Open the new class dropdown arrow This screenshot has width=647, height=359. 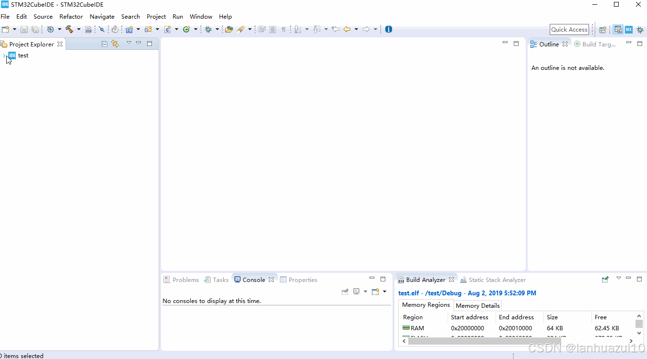pos(196,29)
